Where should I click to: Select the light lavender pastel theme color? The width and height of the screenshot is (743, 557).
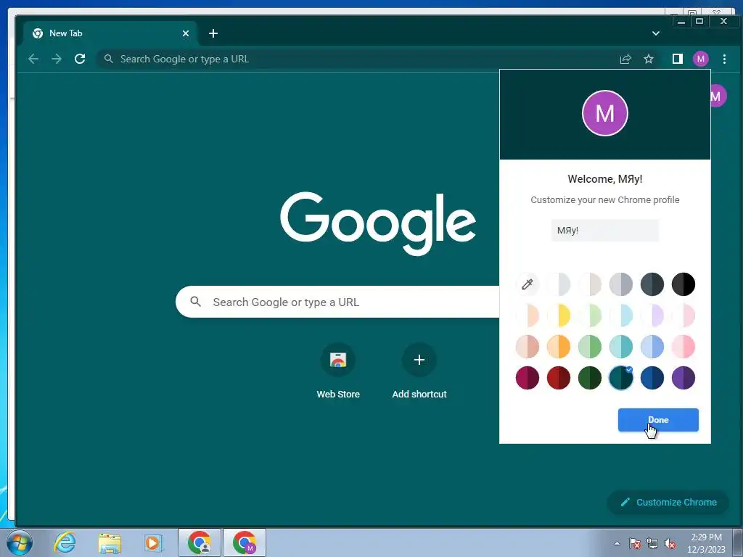pos(652,315)
